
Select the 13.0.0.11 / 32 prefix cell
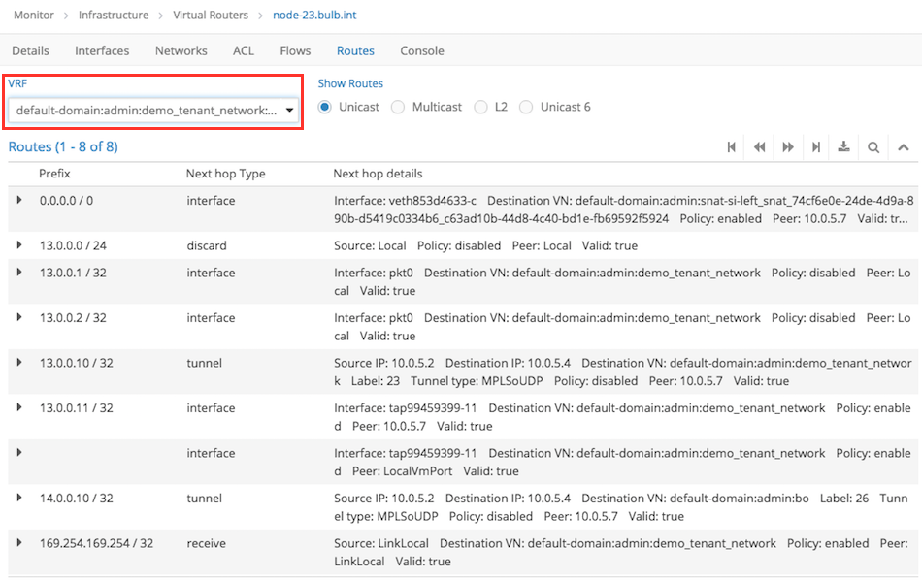[x=77, y=407]
